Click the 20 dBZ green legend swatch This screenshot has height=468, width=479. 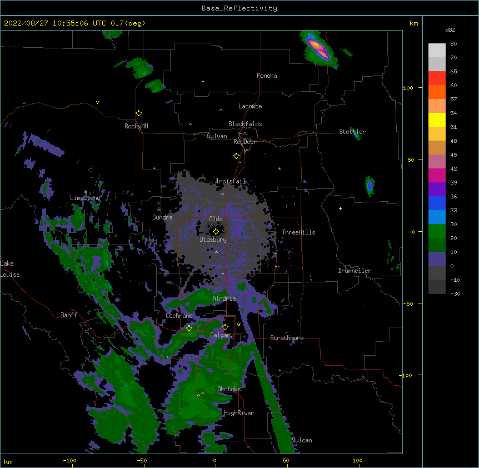point(437,231)
